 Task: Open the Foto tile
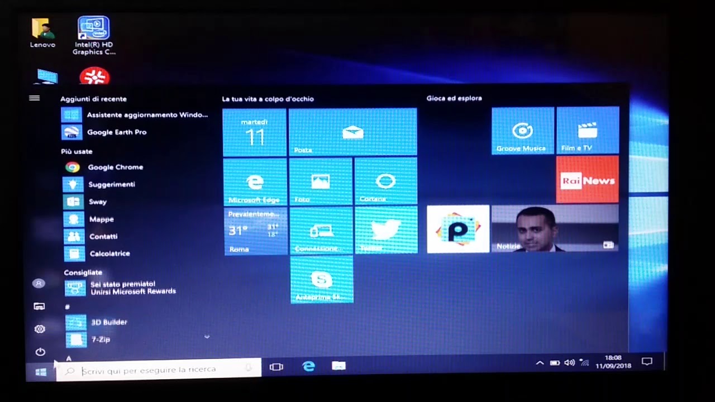point(321,181)
